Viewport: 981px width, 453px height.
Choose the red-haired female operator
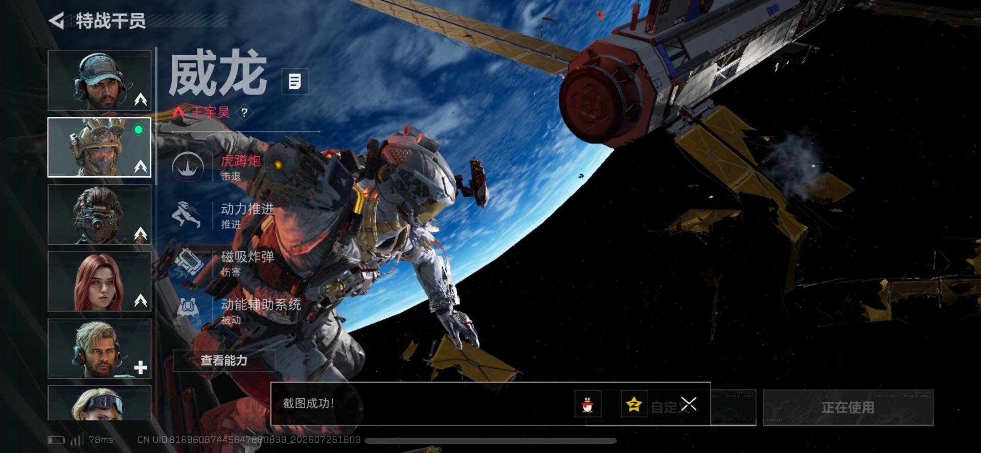coord(99,281)
